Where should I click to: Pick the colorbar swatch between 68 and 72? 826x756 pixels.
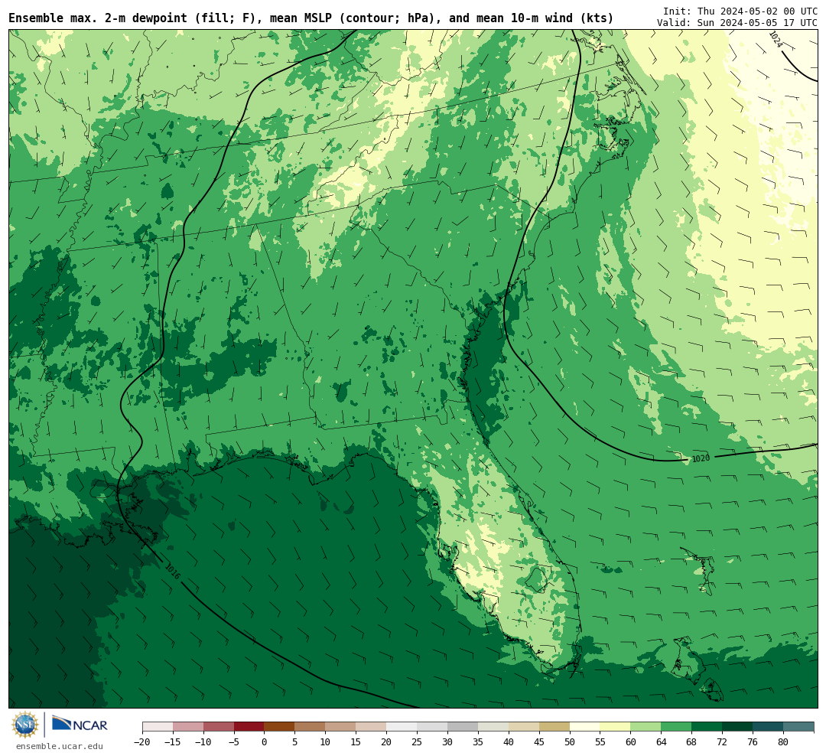(x=707, y=727)
